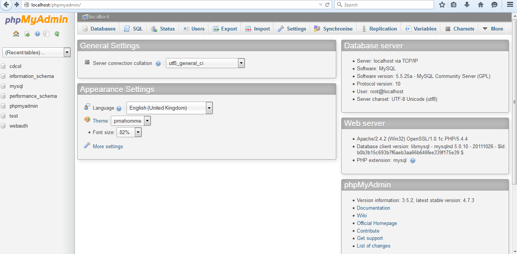
Task: Click the Home icon in phpMyAdmin sidebar
Action: (x=16, y=34)
